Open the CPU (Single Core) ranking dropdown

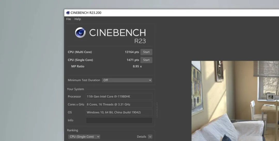tap(84, 137)
